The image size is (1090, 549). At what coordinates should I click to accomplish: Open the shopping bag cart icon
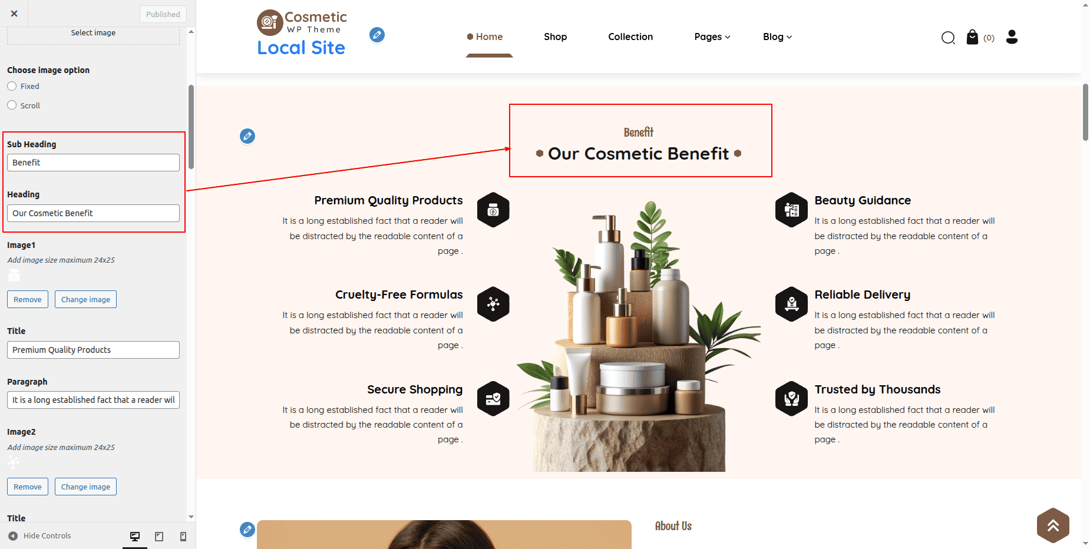tap(972, 37)
